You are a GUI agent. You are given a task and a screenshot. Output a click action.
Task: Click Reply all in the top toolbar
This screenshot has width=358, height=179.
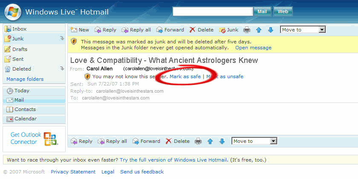[136, 30]
